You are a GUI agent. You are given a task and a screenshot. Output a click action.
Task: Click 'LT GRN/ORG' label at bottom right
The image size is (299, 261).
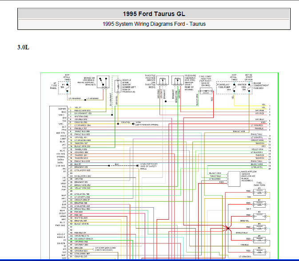click(245, 257)
